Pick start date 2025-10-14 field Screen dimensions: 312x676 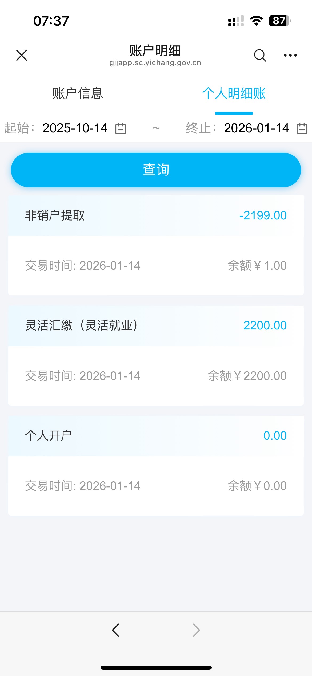pyautogui.click(x=75, y=128)
